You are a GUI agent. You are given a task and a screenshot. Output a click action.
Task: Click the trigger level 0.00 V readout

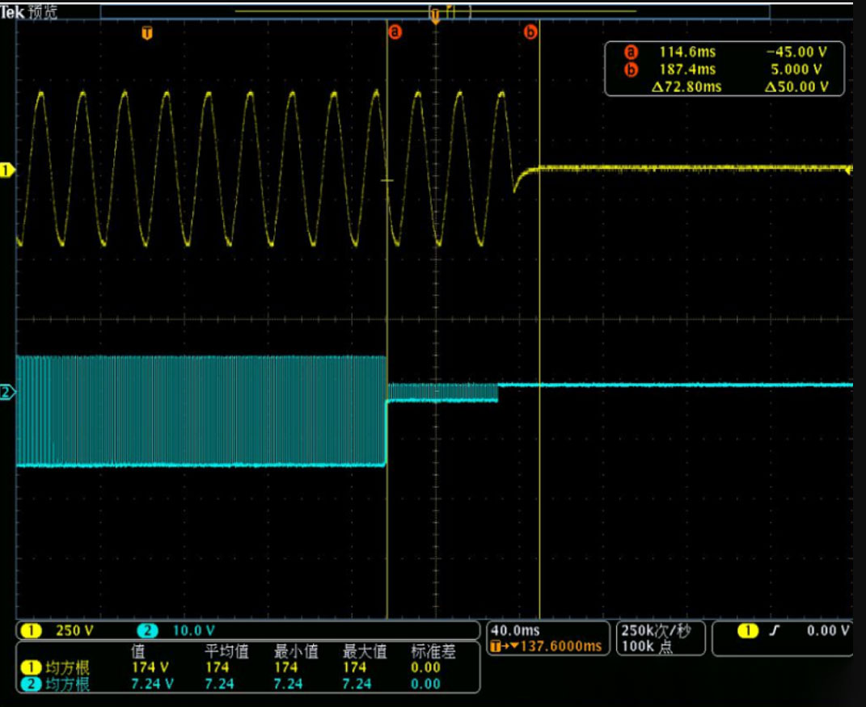pos(828,630)
